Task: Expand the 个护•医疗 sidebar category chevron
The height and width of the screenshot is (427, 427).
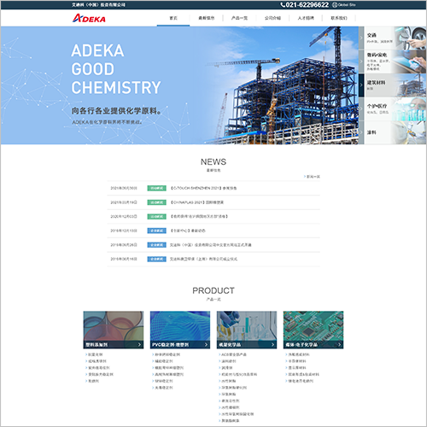Action: tap(361, 108)
